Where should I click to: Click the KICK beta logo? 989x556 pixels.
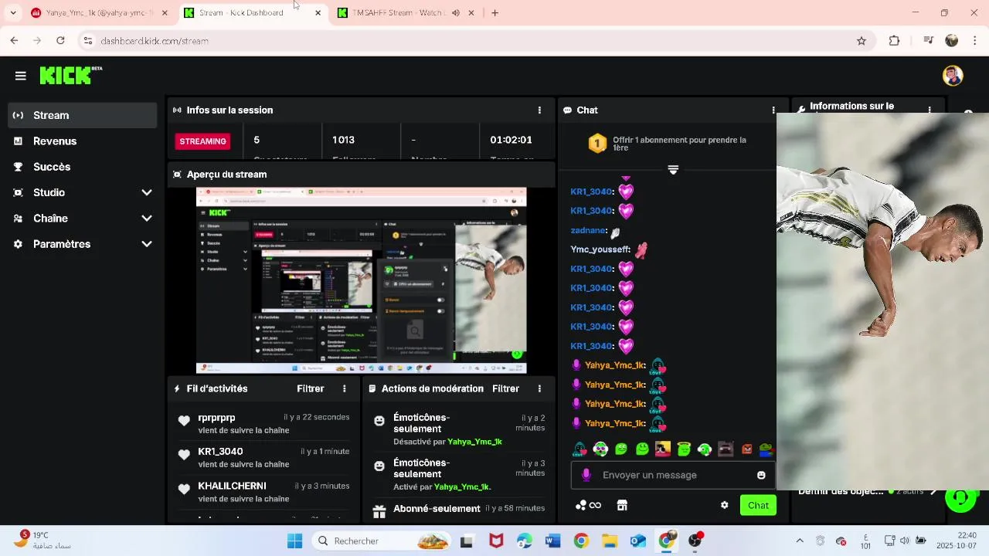click(70, 75)
